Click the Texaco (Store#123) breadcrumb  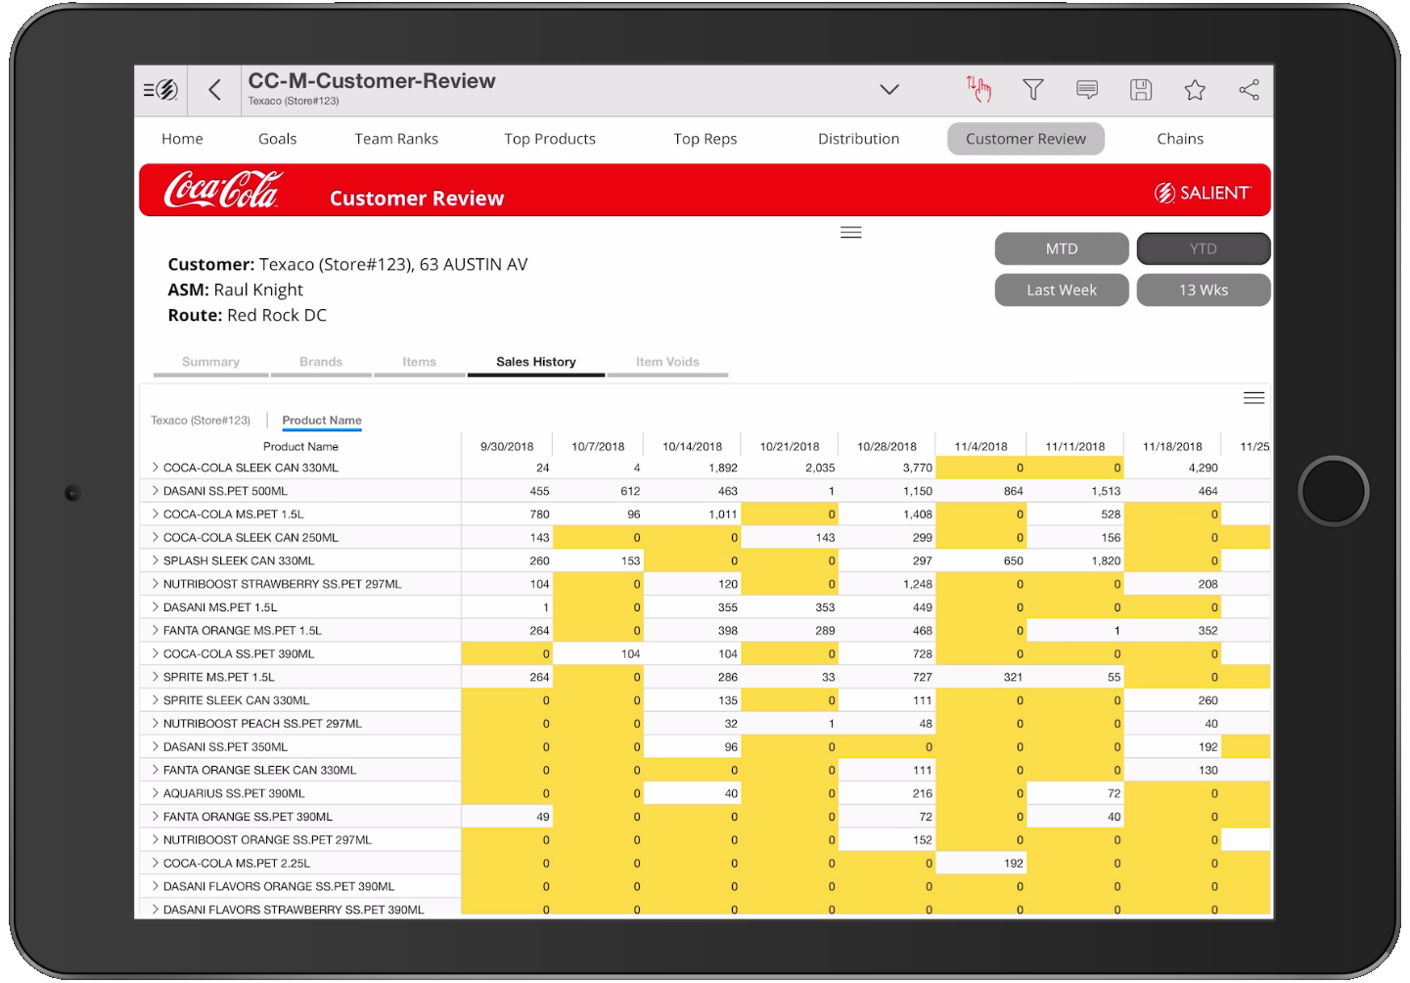click(201, 421)
